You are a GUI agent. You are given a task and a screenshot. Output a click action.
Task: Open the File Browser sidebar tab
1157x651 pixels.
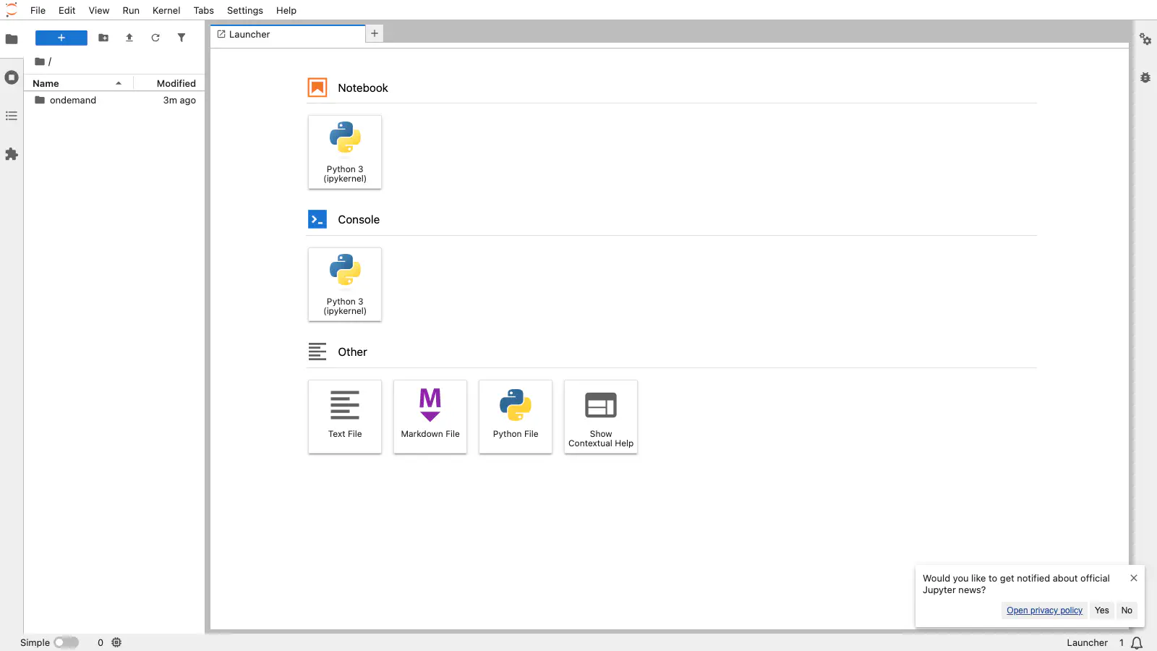pyautogui.click(x=12, y=39)
